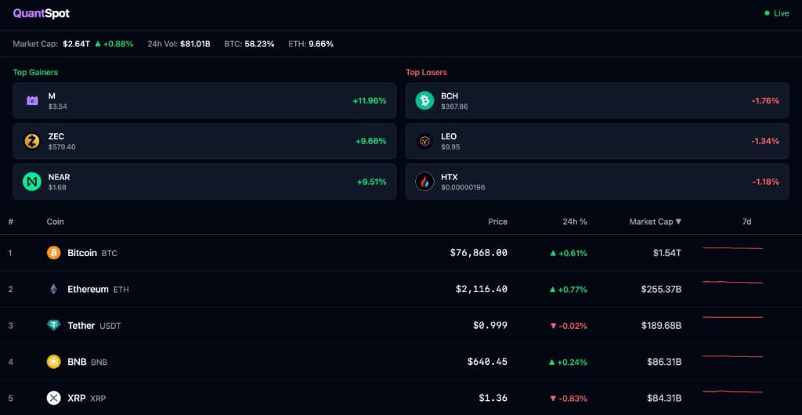
Task: Sort table by Market Cap column
Action: (x=656, y=222)
